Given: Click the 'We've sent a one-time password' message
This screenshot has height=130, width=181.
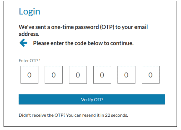Looking at the screenshot, I should [x=83, y=27].
